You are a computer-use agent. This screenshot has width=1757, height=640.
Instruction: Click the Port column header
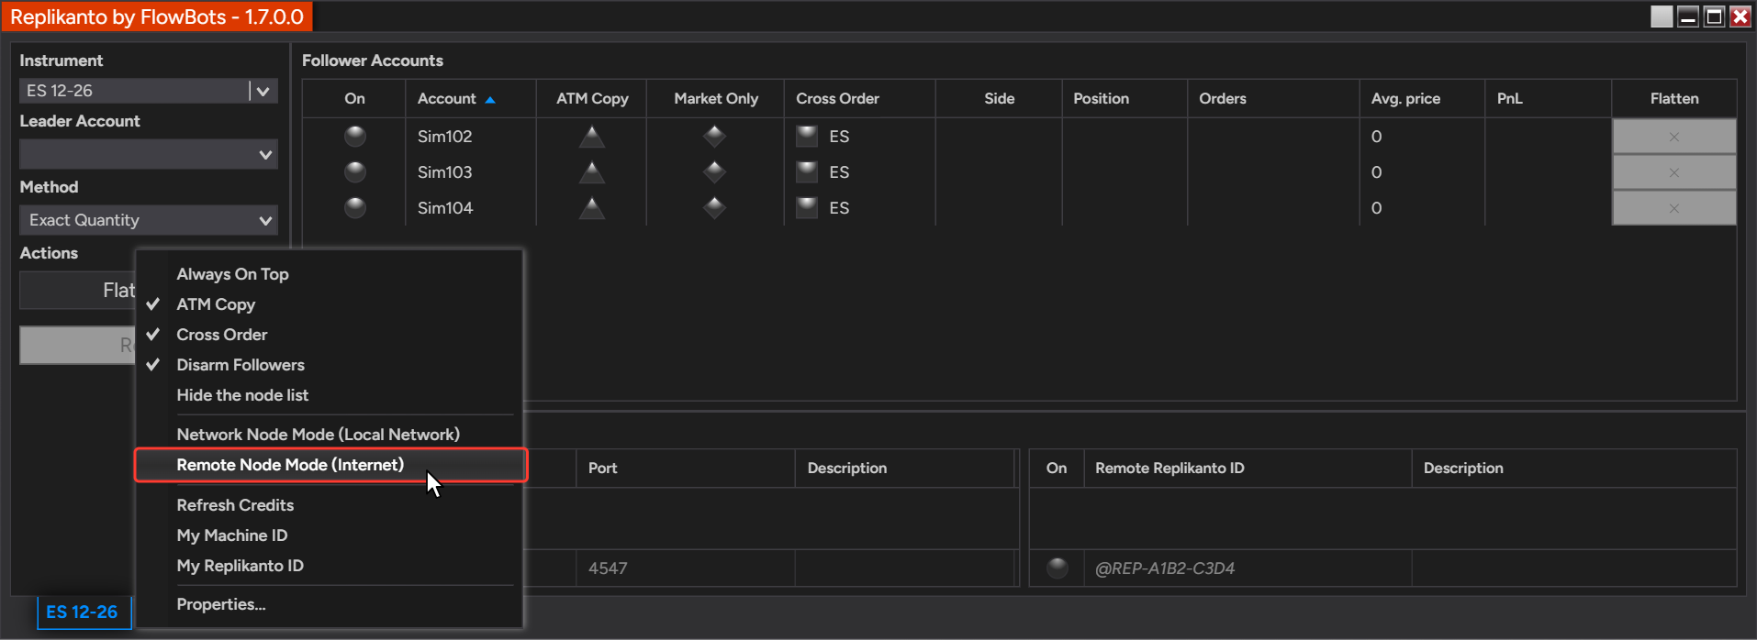[x=685, y=469]
